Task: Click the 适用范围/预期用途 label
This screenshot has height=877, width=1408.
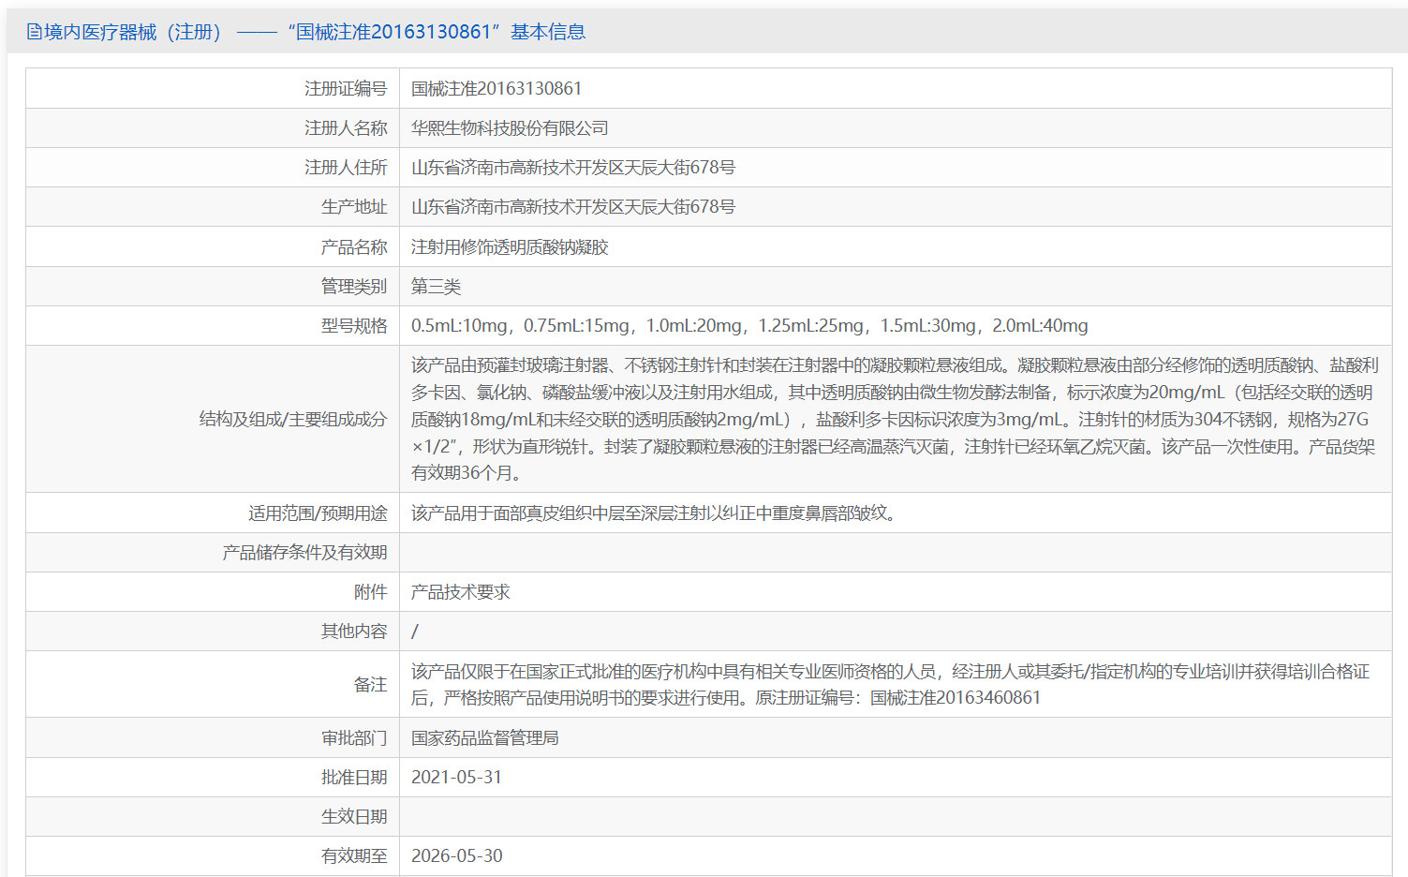Action: coord(318,513)
